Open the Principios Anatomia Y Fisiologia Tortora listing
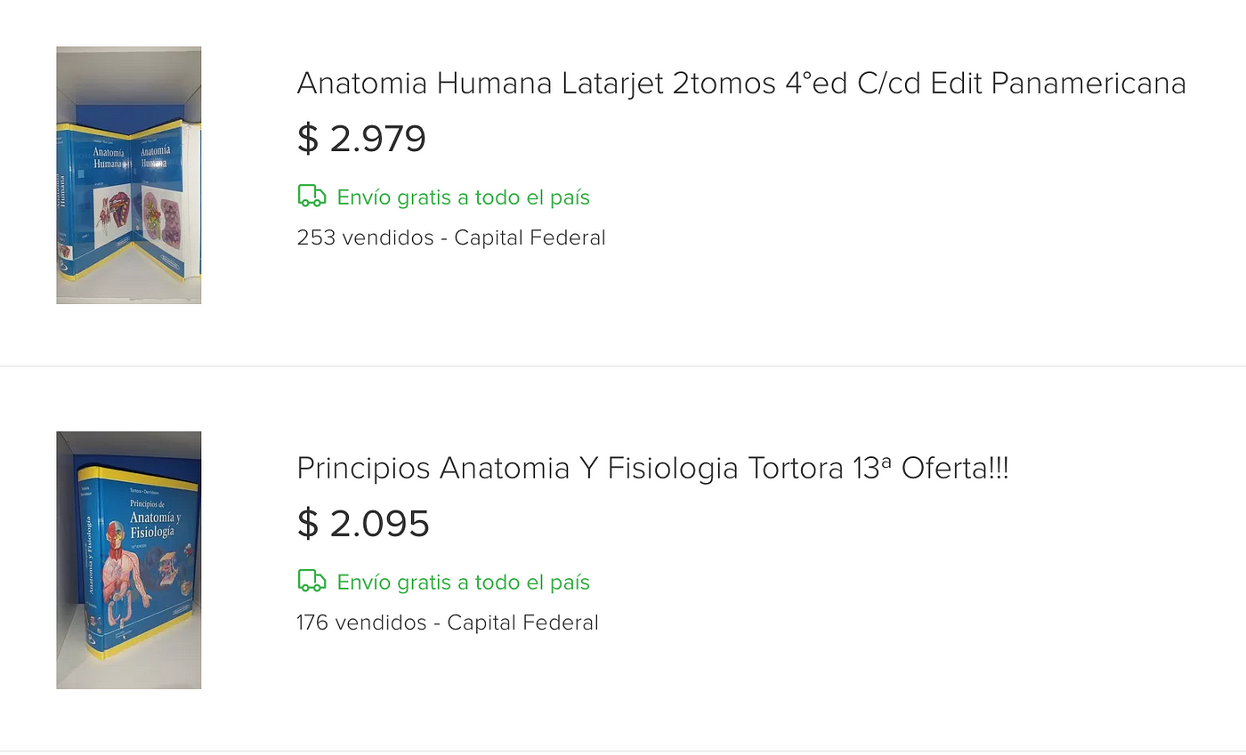Screen dimensions: 1246x755 [653, 469]
